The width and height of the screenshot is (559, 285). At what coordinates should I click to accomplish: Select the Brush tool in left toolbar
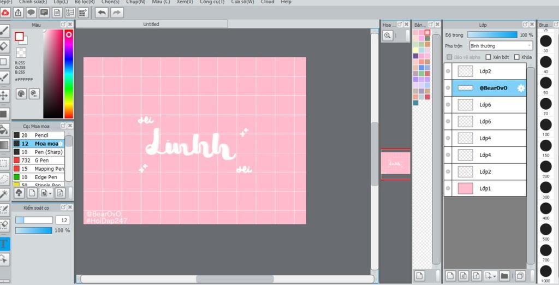tap(4, 31)
